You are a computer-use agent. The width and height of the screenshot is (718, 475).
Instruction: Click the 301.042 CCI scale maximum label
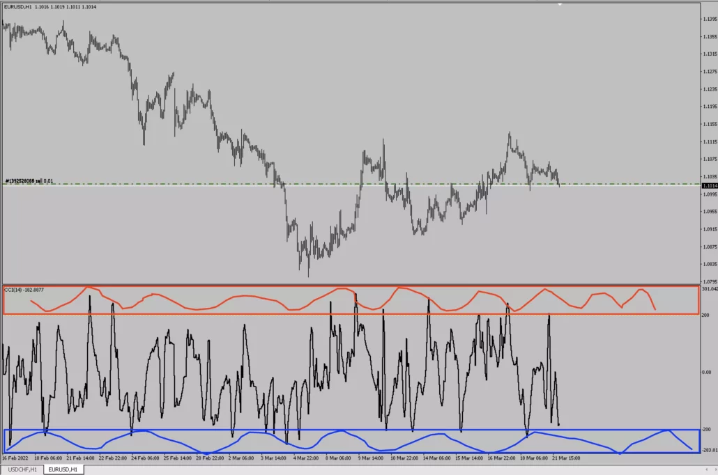tap(709, 288)
